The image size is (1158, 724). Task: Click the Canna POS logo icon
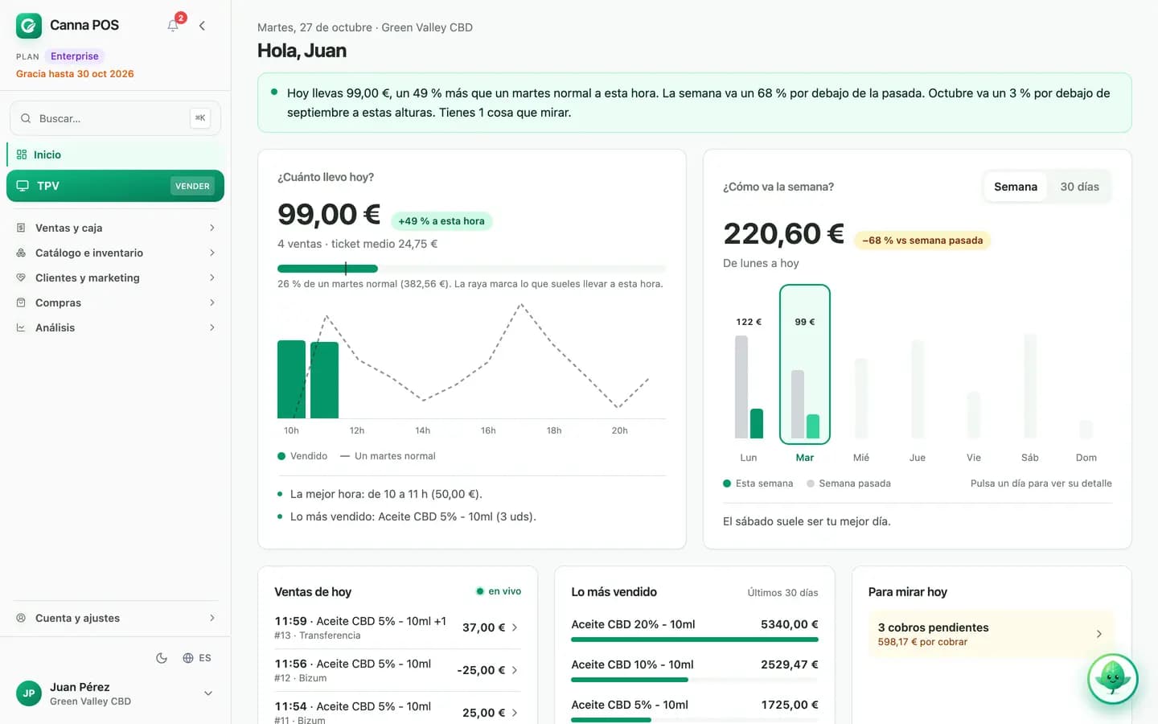click(x=29, y=26)
